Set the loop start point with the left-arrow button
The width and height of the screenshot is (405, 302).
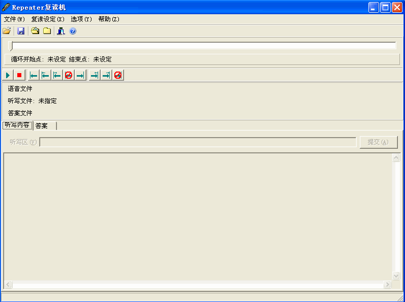(34, 75)
